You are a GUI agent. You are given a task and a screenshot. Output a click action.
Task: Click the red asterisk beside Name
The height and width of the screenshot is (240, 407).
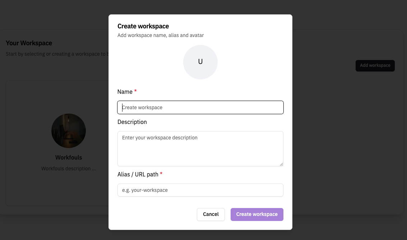(x=135, y=92)
